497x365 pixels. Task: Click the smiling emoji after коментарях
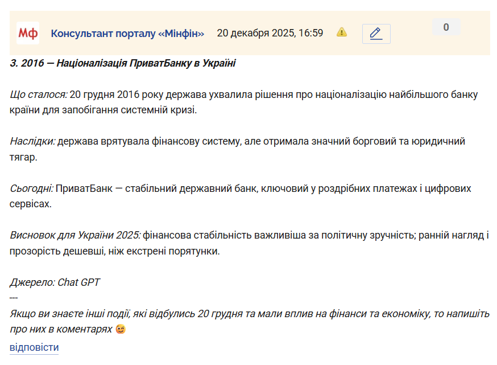point(120,329)
